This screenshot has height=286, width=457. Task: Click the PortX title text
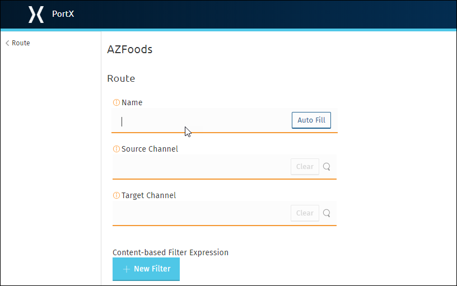tap(63, 14)
